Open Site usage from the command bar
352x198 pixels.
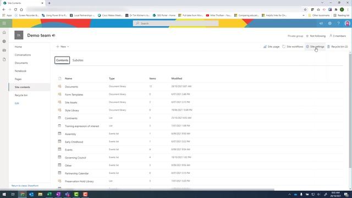(x=271, y=47)
